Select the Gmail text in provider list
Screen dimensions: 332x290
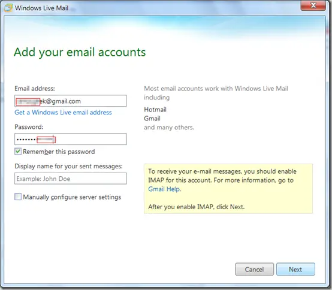point(152,118)
